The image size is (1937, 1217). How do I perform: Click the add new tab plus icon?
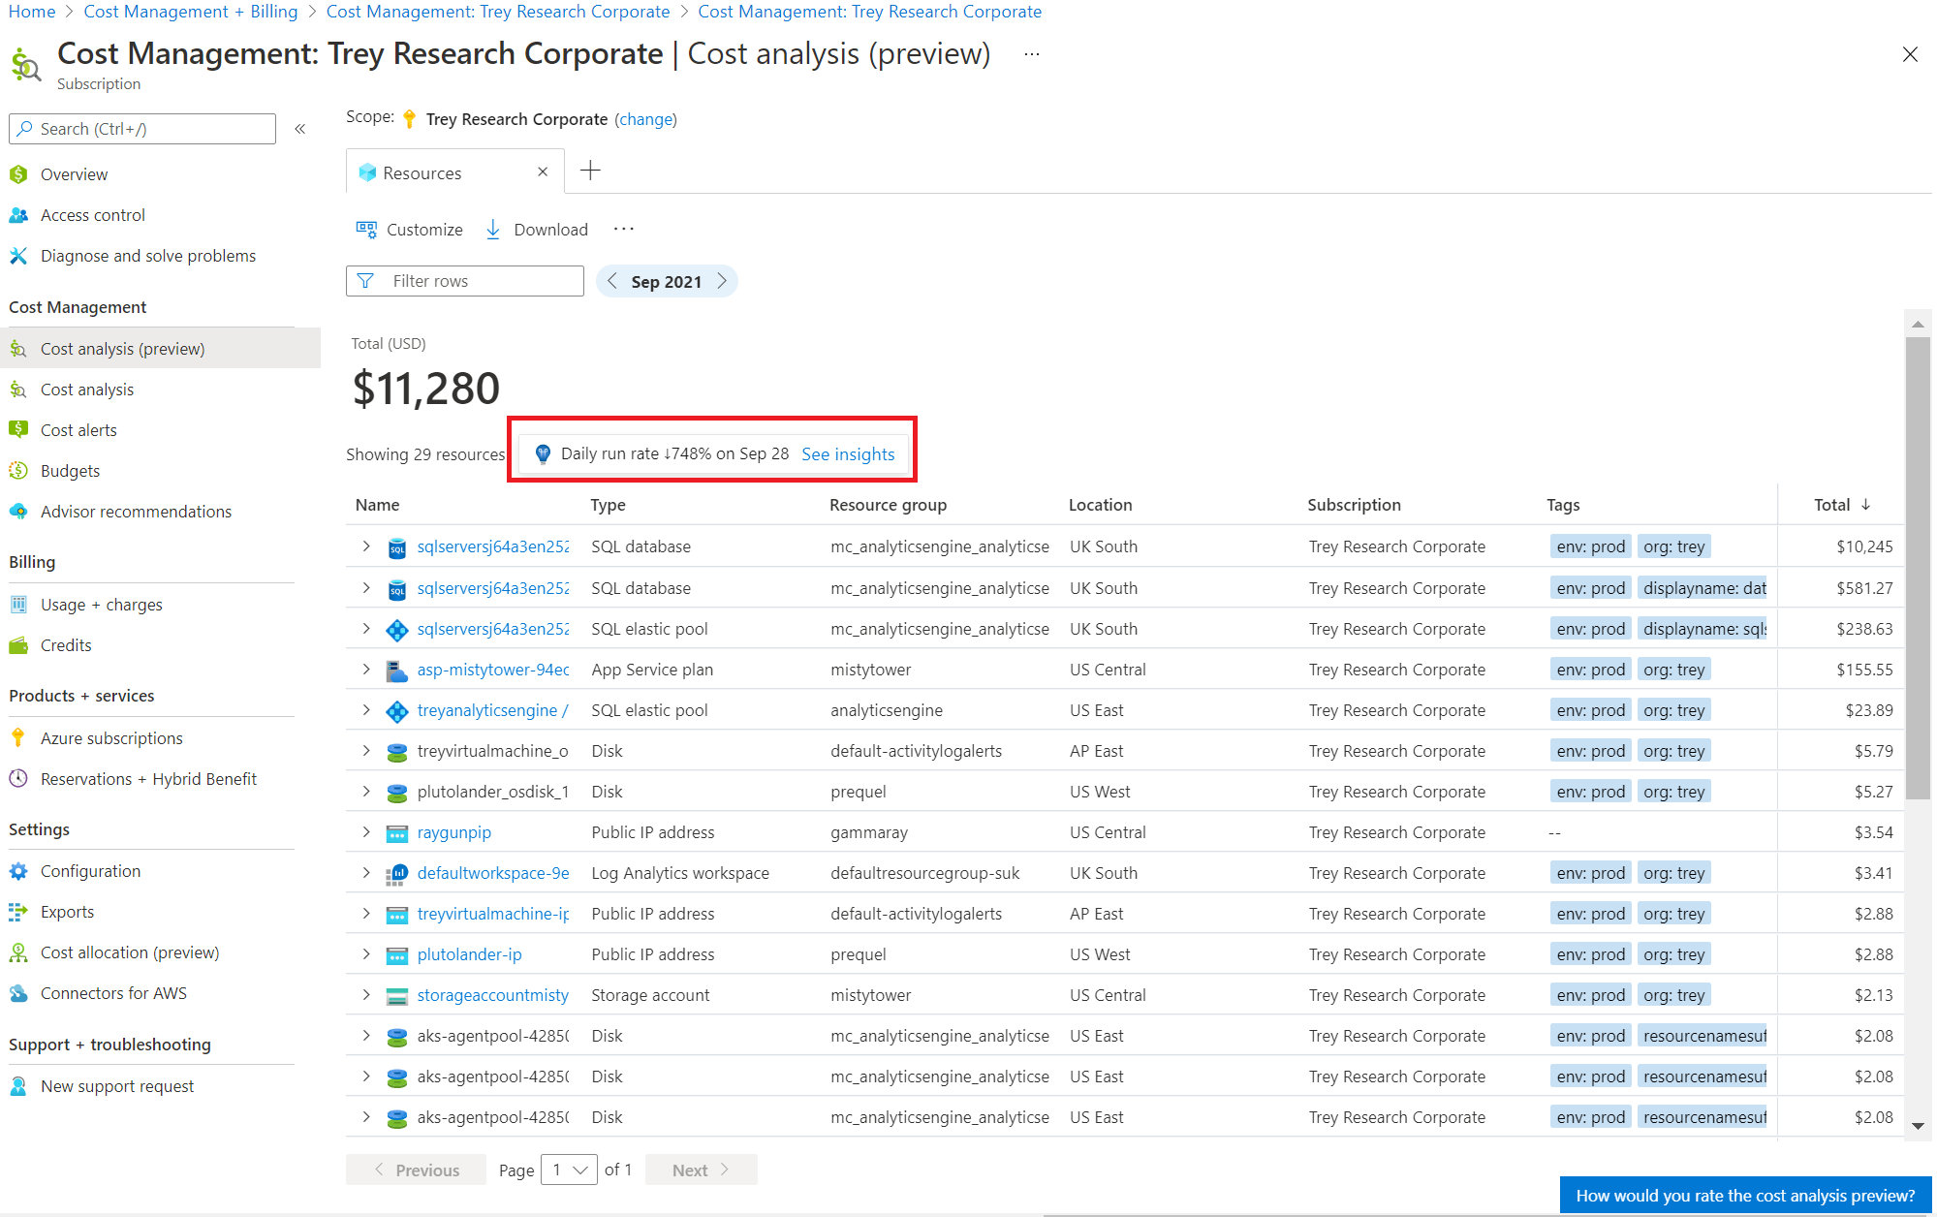(590, 172)
